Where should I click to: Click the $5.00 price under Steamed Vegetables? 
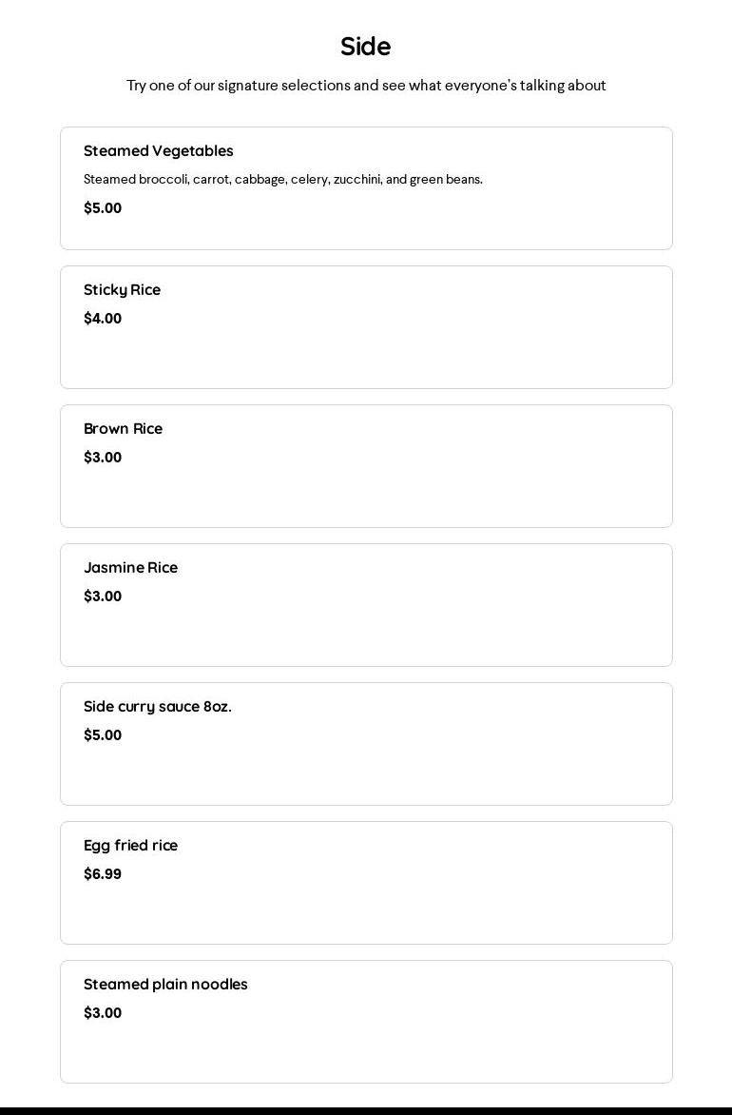click(103, 208)
